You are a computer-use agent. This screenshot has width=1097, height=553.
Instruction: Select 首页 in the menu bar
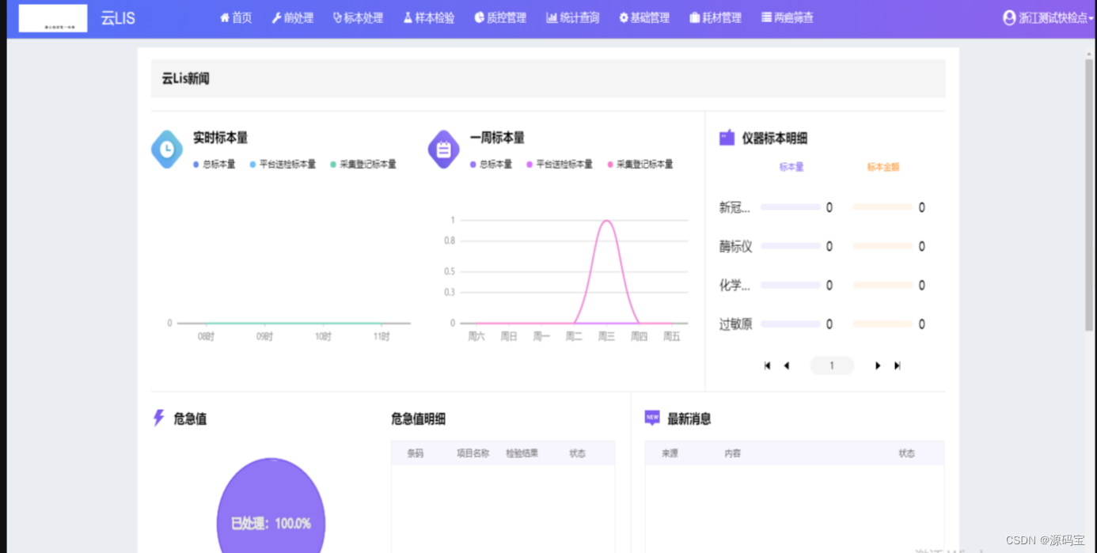point(235,17)
